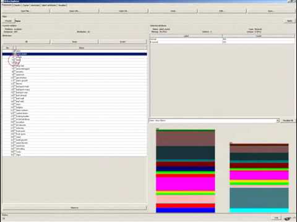
Task: Select the highlighted plant-stand attribute row
Action: pyautogui.click(x=75, y=54)
